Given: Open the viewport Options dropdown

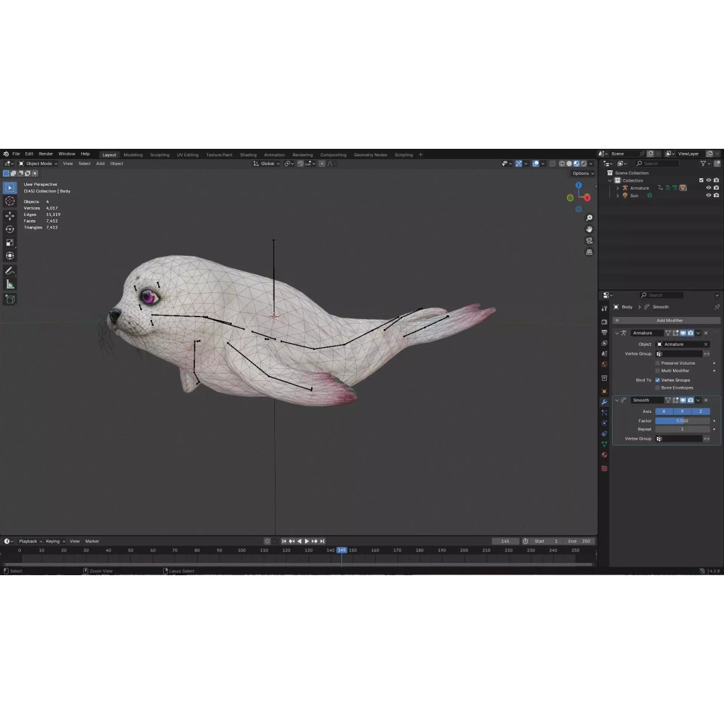Looking at the screenshot, I should tap(583, 174).
